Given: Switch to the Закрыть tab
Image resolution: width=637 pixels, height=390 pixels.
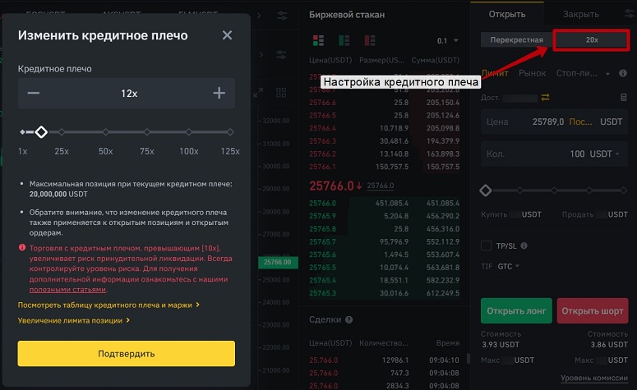Looking at the screenshot, I should pos(580,14).
